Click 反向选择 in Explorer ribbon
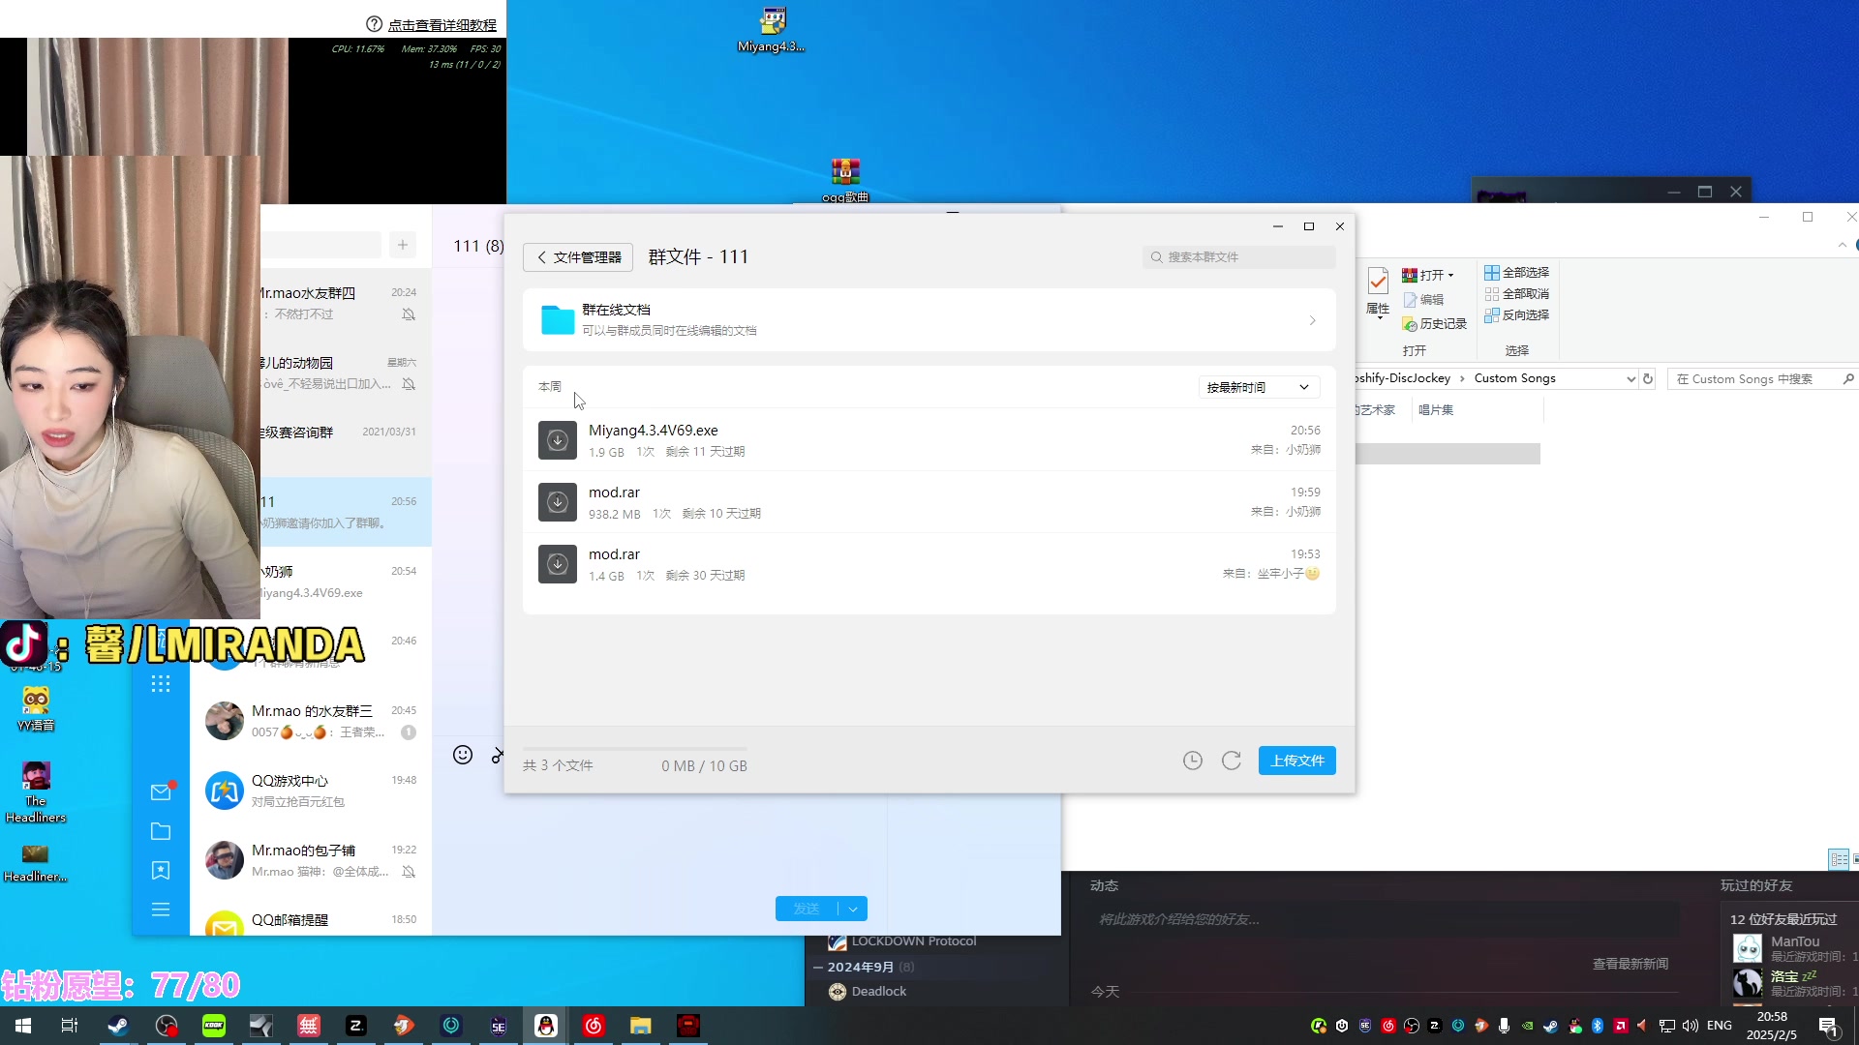The image size is (1859, 1045). coord(1517,315)
